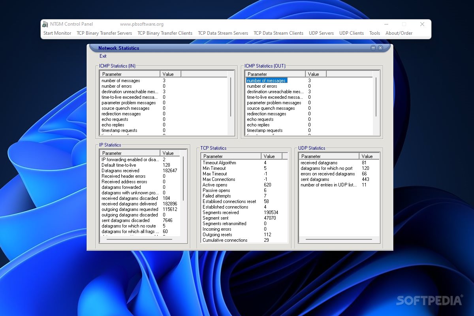Minimize the Network Statistics window

pos(373,48)
